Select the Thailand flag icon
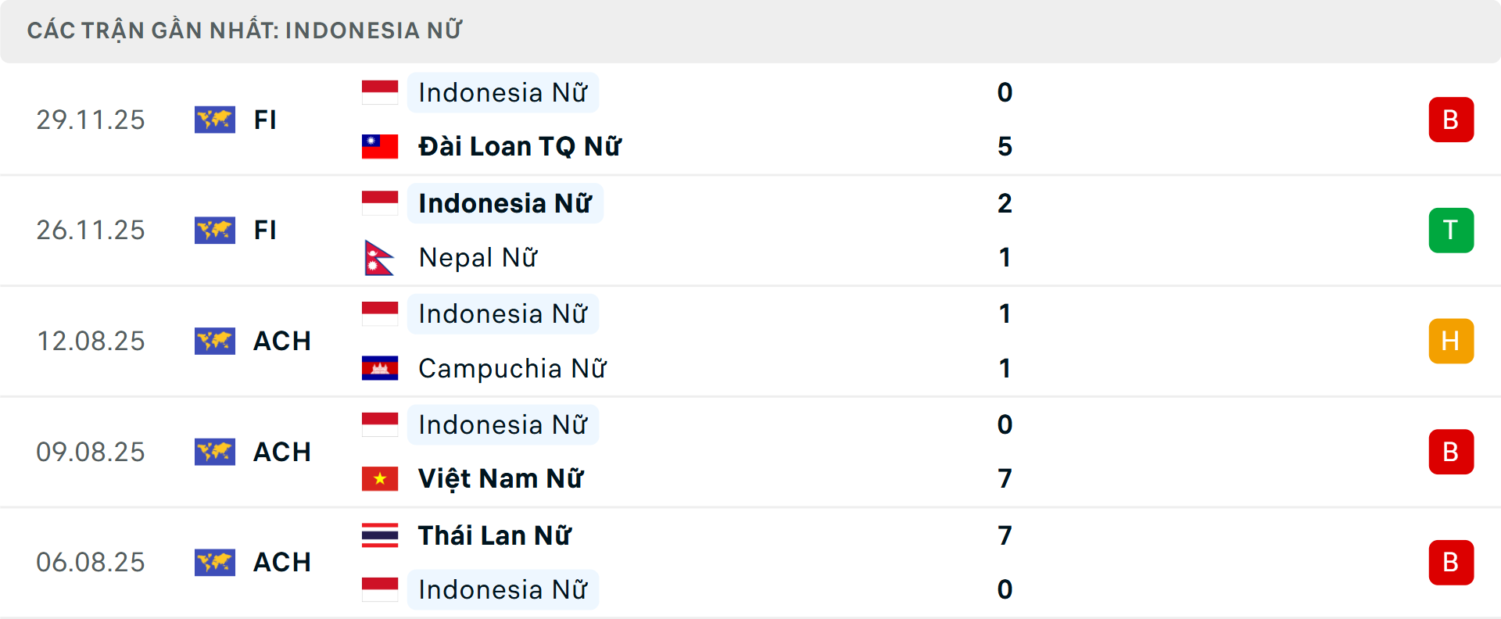Image resolution: width=1501 pixels, height=619 pixels. (380, 535)
